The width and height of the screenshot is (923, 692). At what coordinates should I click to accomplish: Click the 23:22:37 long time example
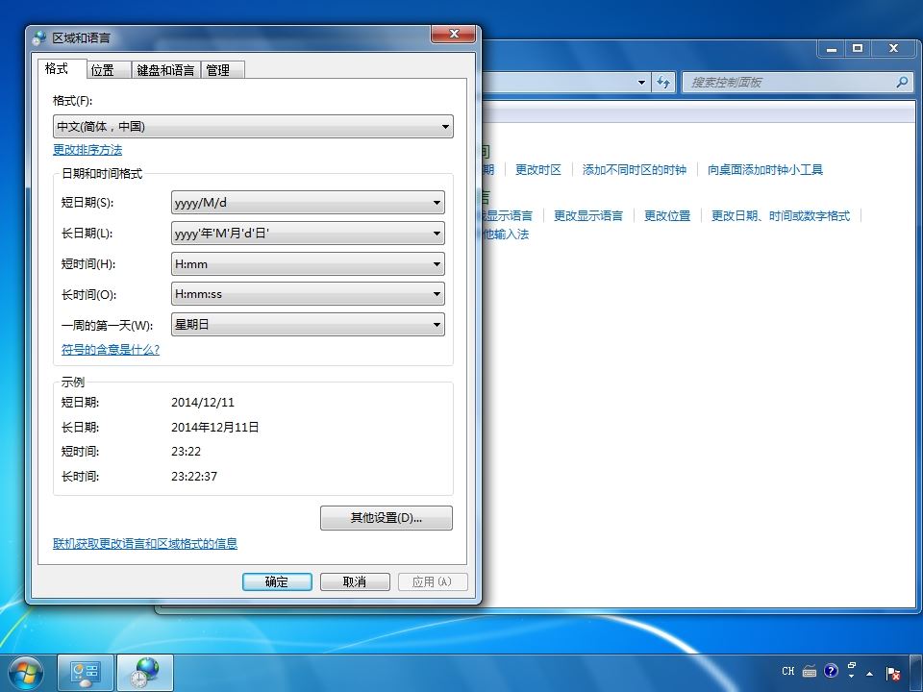point(194,476)
